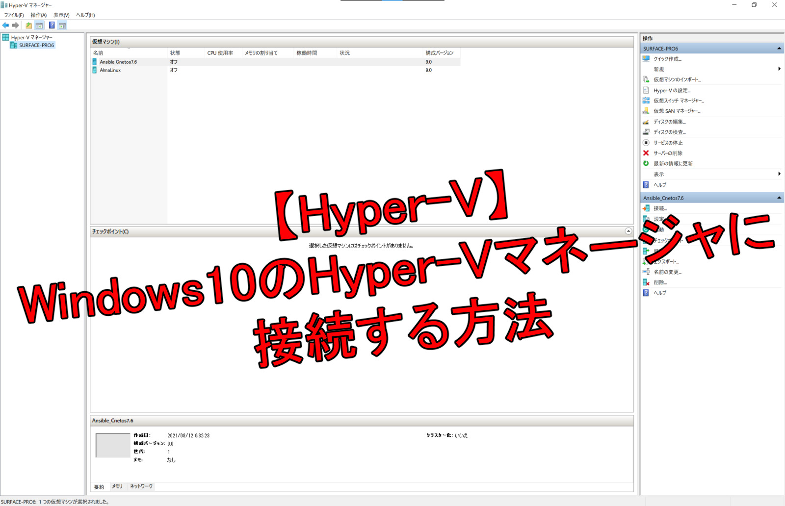Sort by the 状況 column header
Image resolution: width=785 pixels, height=506 pixels.
pos(380,53)
